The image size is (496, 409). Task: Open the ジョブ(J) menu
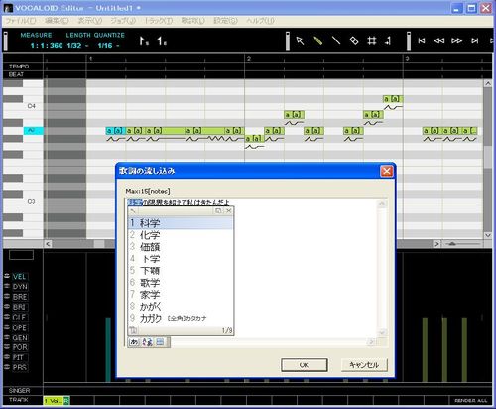tap(123, 21)
